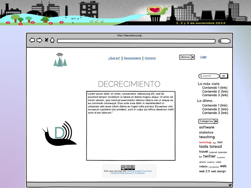Click the travel tag
Screen dimensions: 251x188
[x=203, y=151]
